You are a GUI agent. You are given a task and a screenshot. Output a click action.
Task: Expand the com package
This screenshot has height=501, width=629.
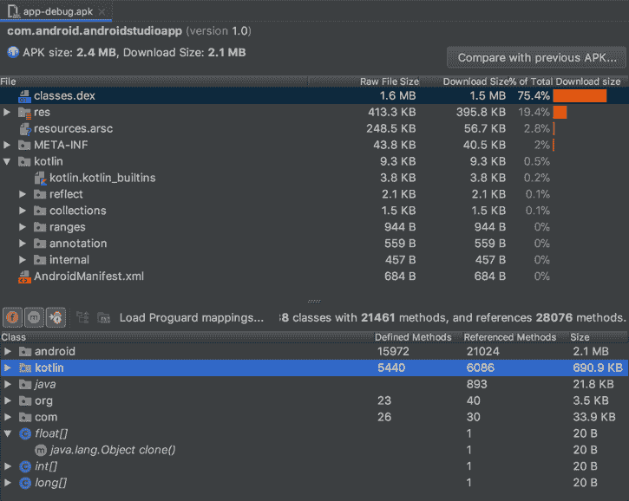(7, 417)
